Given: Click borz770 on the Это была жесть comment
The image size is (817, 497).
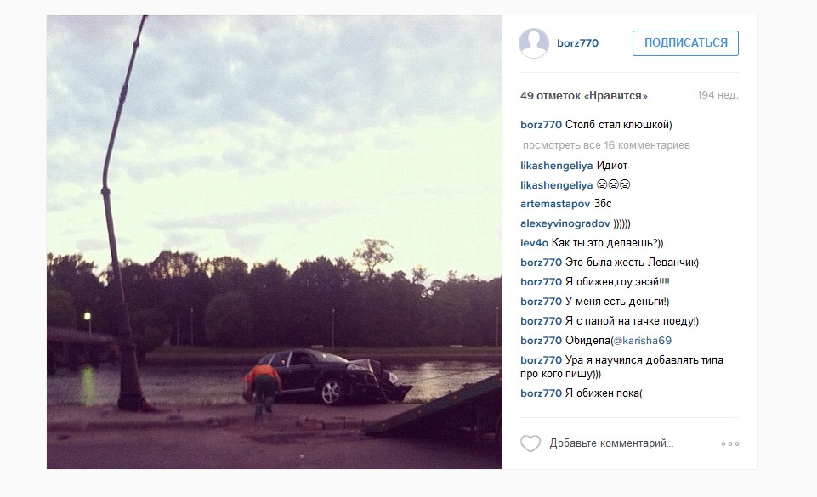Looking at the screenshot, I should point(541,263).
